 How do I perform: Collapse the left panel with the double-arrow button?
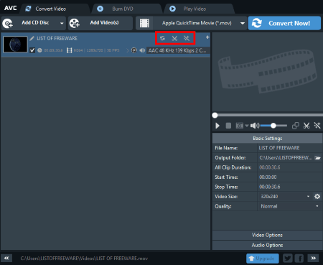6,258
